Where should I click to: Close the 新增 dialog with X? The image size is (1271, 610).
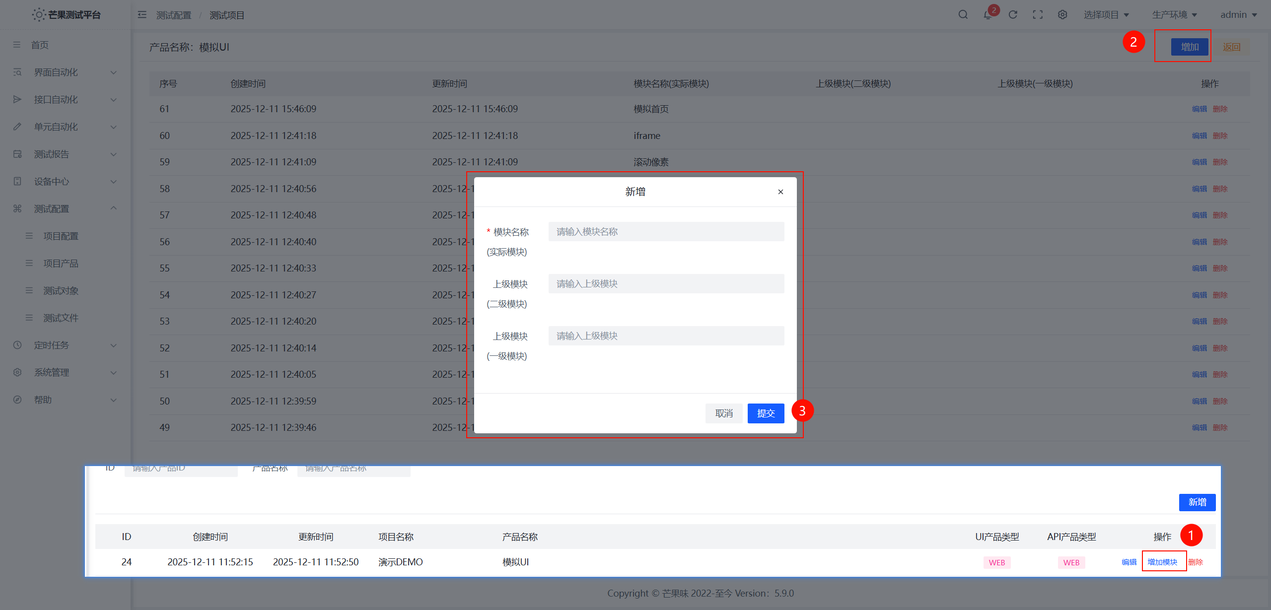click(x=780, y=192)
